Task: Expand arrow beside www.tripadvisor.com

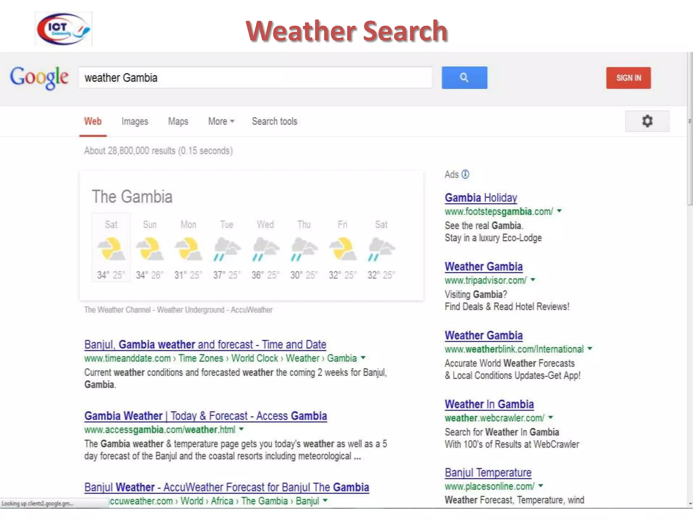Action: tap(533, 280)
